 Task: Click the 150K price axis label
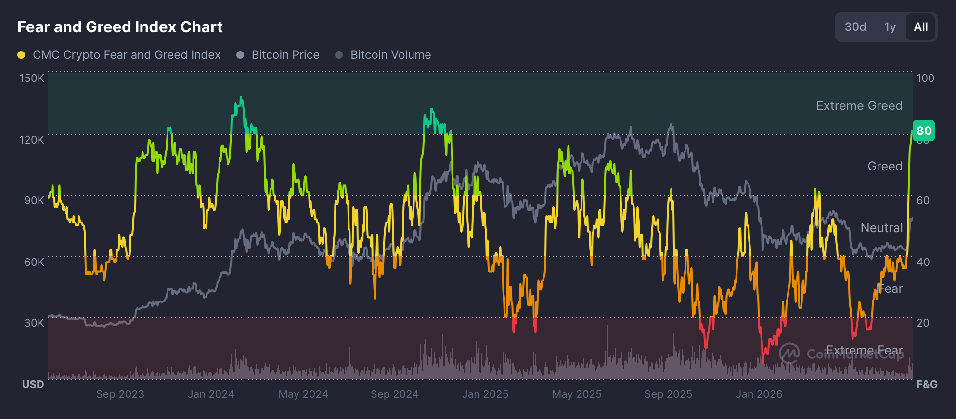click(32, 78)
